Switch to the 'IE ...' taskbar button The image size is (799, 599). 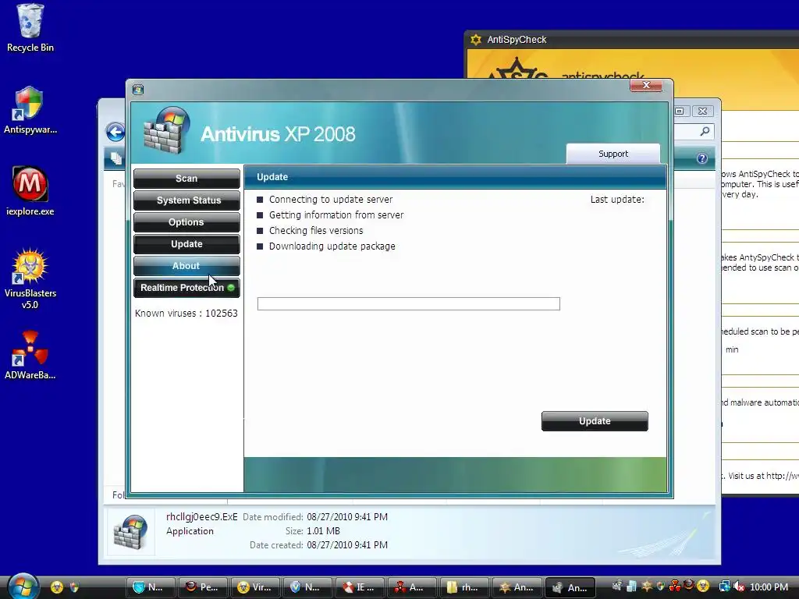[x=360, y=587]
